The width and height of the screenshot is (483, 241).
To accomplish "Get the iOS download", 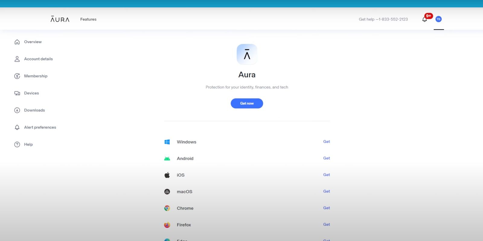I will pos(326,175).
